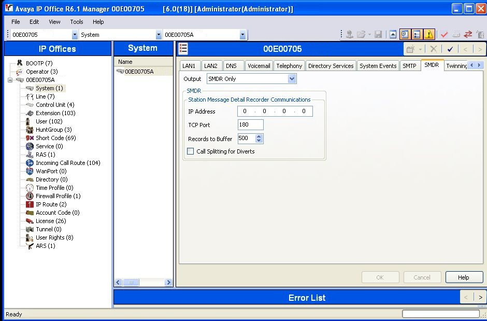The height and width of the screenshot is (321, 487).
Task: Click the tab strip left scroll arrow
Action: pyautogui.click(x=472, y=65)
